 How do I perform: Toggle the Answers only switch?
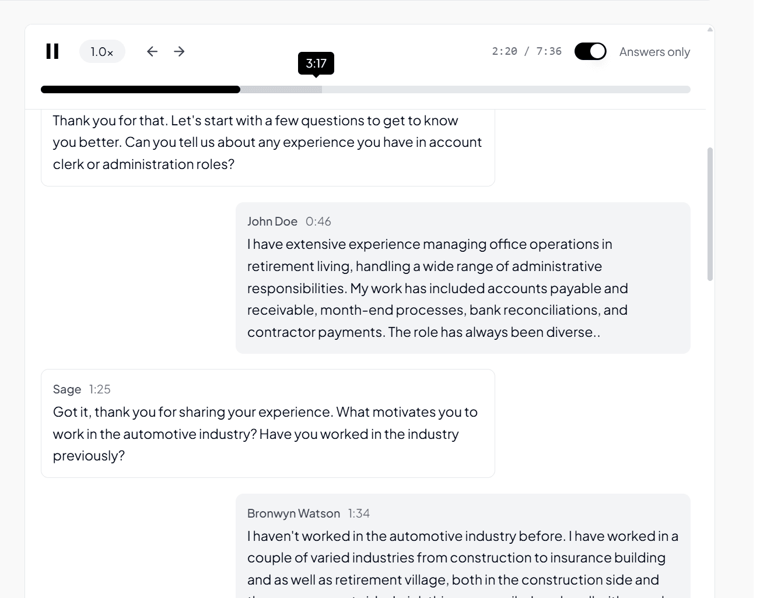(x=590, y=51)
